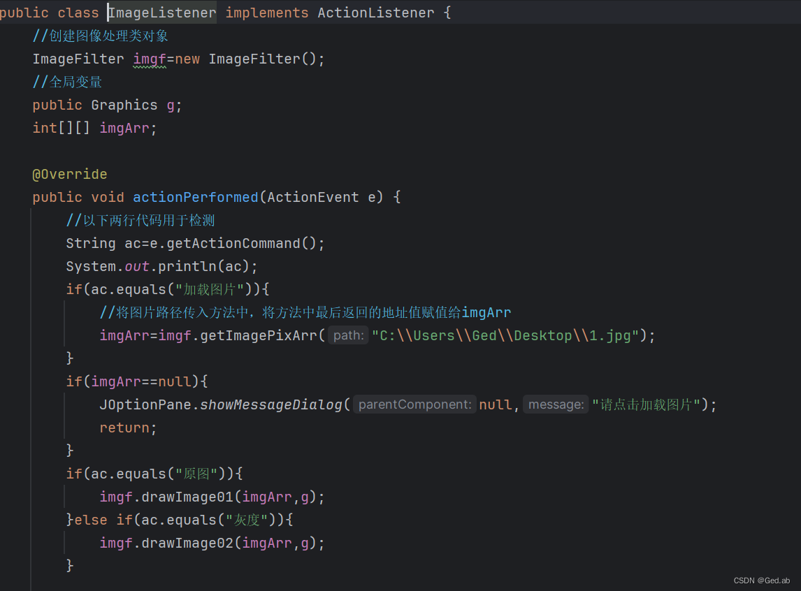Click the comment about 将图片路径传入方法中
Viewport: 801px width, 591px height.
tap(305, 312)
